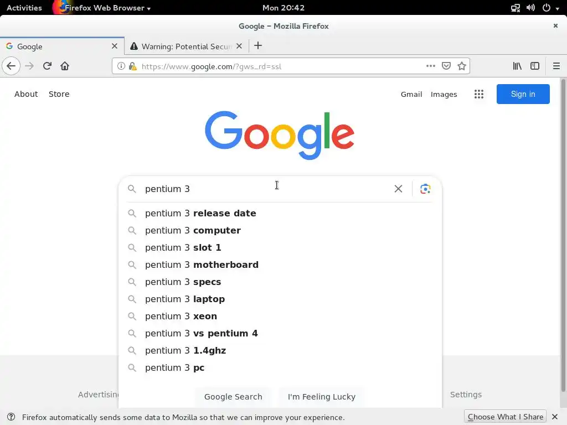Viewport: 567px width, 425px height.
Task: Click the notification help question icon
Action: pos(11,417)
